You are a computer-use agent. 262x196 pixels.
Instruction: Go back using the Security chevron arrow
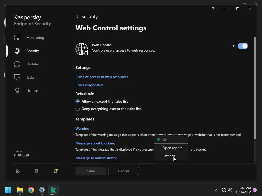(77, 17)
